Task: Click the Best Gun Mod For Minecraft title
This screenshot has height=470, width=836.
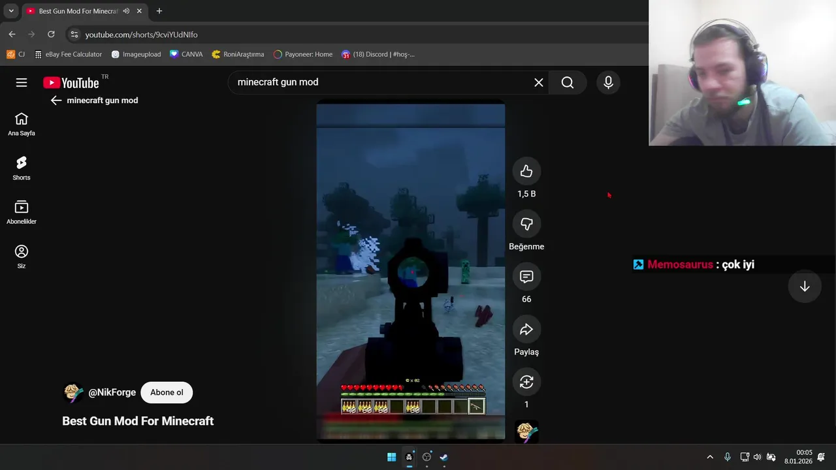Action: coord(138,421)
